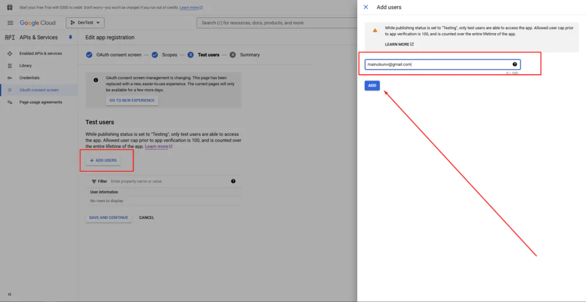
Task: Open Enabled APIs & services page
Action: [41, 53]
